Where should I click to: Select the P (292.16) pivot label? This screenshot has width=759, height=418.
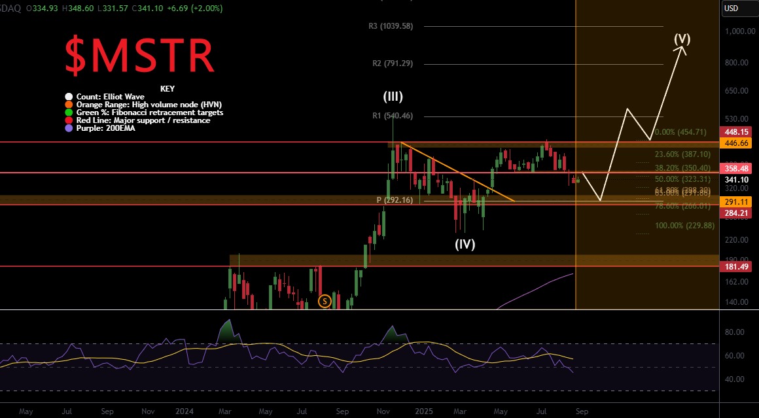click(395, 200)
